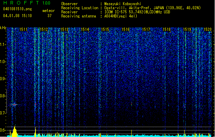
Task: Click the date and time 04.01.08 15:10
Action: click(17, 16)
